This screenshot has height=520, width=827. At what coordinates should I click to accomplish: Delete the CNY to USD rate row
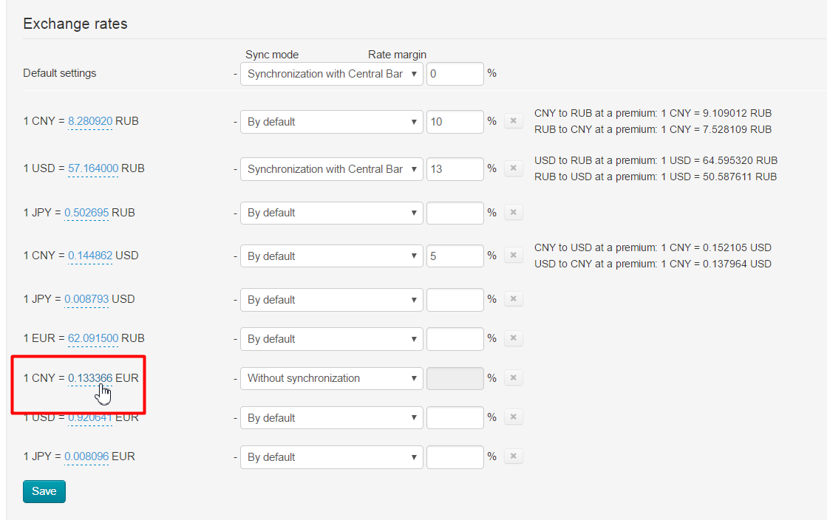click(x=513, y=256)
